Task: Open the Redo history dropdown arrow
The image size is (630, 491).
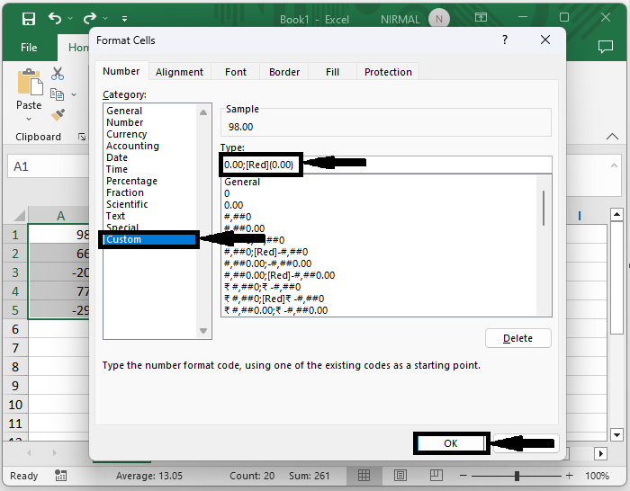Action: coord(105,19)
